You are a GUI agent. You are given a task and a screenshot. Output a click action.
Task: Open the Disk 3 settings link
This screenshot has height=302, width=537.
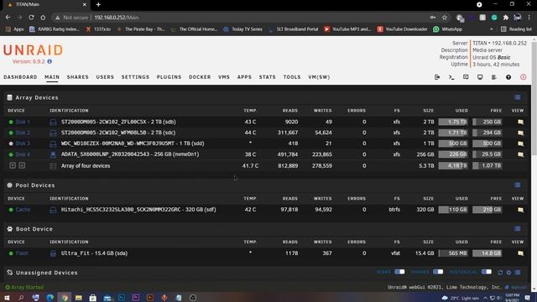tap(23, 143)
